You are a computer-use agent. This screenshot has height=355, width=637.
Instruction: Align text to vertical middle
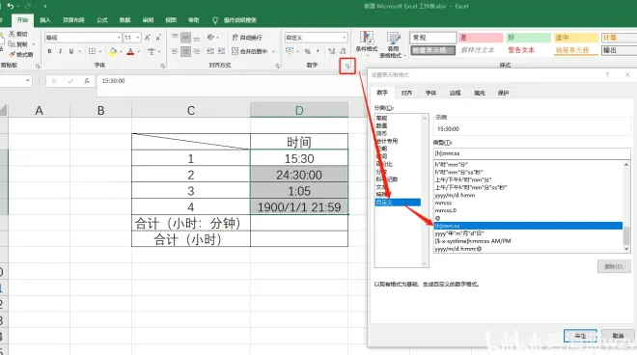pos(185,38)
